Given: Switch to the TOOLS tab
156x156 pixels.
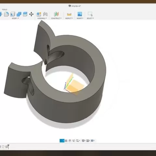Looking at the screenshot, I should pyautogui.click(x=5, y=9).
